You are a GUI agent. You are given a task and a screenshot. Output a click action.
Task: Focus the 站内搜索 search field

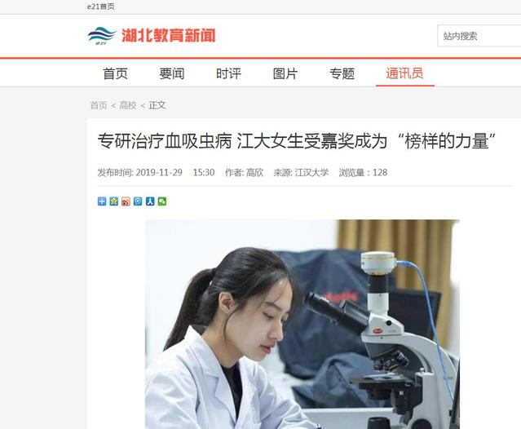(479, 36)
